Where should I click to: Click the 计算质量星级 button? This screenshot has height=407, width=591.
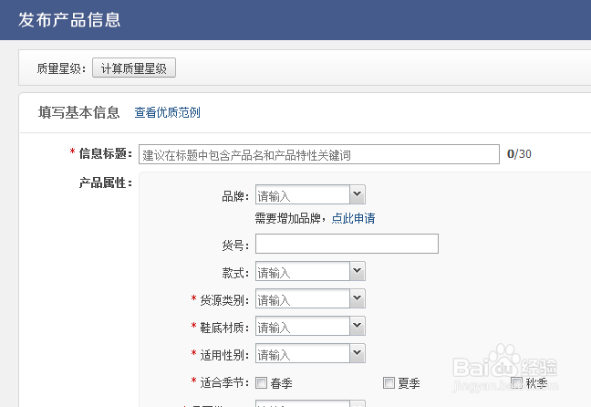tap(134, 68)
